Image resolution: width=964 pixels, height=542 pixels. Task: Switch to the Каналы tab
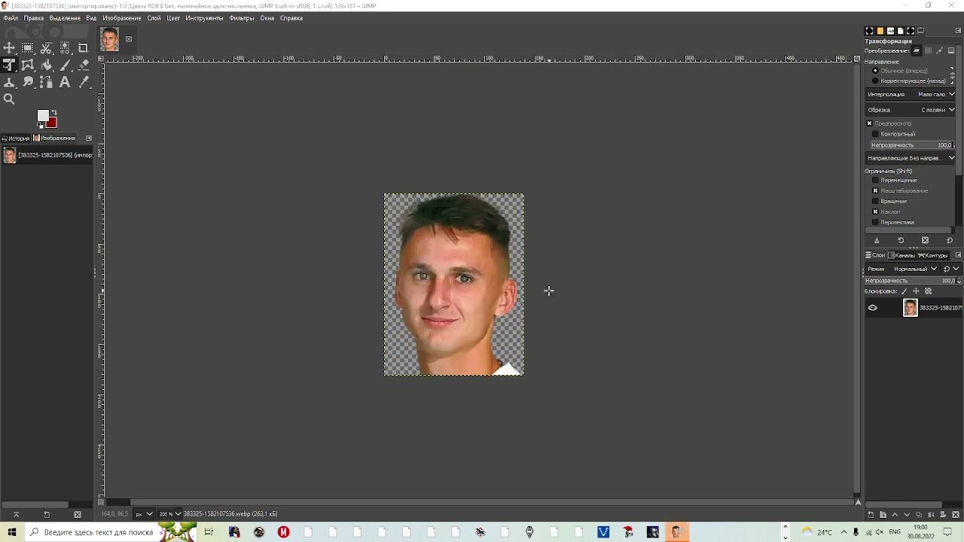pyautogui.click(x=901, y=255)
